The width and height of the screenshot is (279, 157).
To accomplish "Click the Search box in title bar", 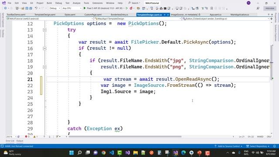I will coord(134,3).
